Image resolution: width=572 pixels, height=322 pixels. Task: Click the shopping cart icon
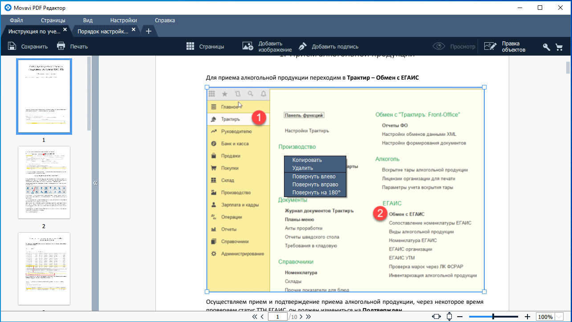pyautogui.click(x=559, y=47)
